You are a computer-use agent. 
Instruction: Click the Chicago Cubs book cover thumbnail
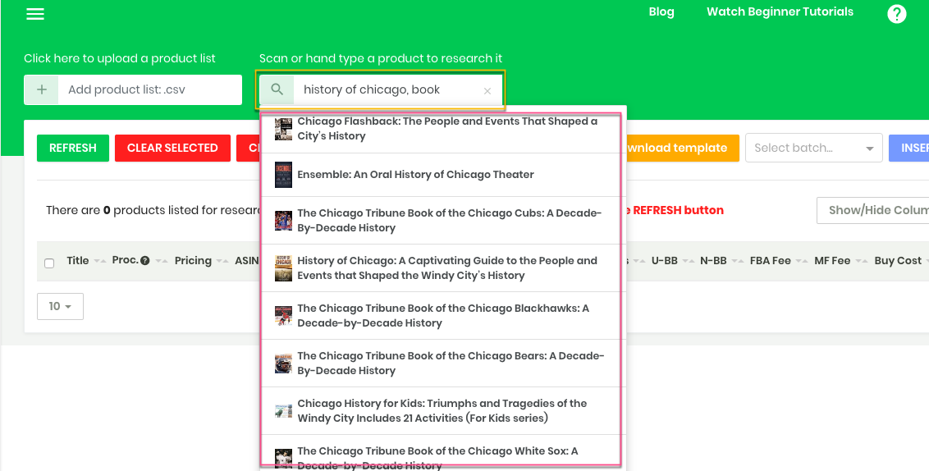tap(283, 221)
